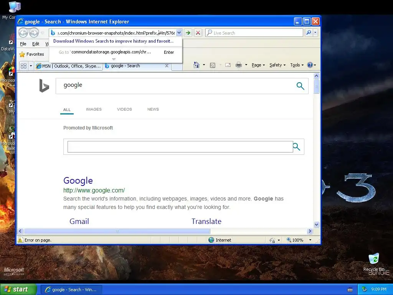Click the vertical scrollbar down arrow
393x295 pixels.
pos(316,224)
